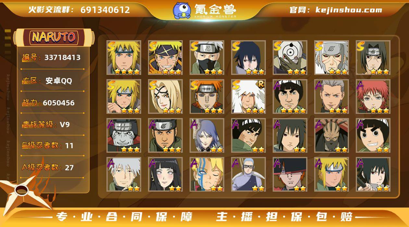This screenshot has width=409, height=227.
Task: Select white-haired Jiraiya portrait with R badge
Action: [x=248, y=96]
